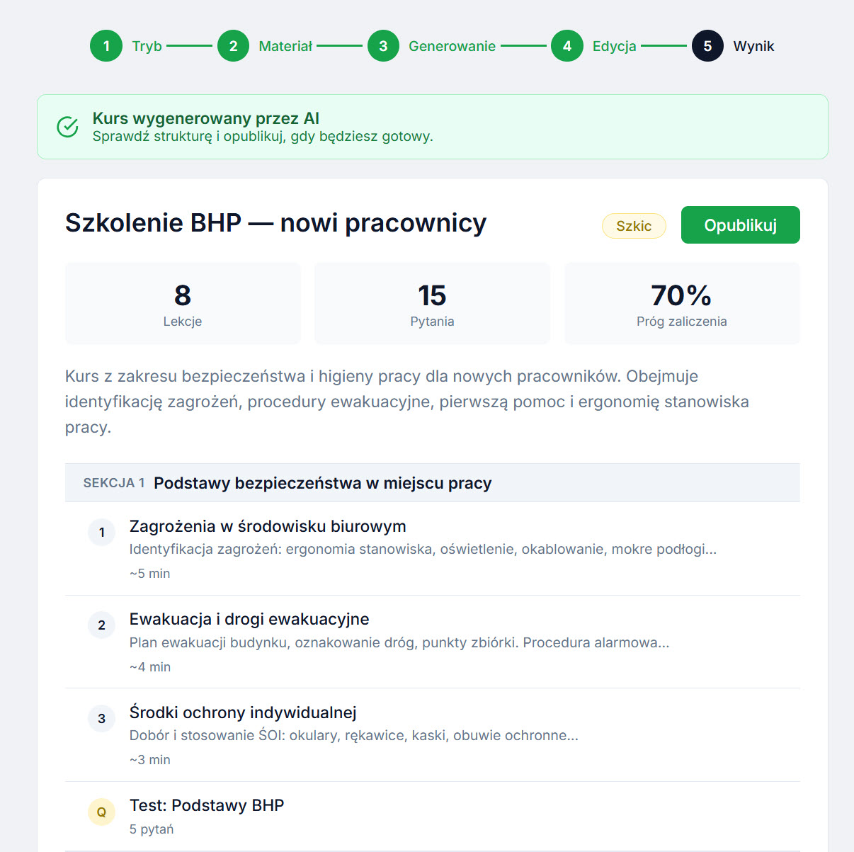Go back to the Edycja step label
The image size is (854, 852).
pyautogui.click(x=614, y=46)
